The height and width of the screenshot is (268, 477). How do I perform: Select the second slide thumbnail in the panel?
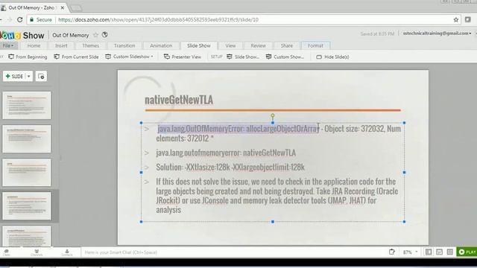point(27,139)
